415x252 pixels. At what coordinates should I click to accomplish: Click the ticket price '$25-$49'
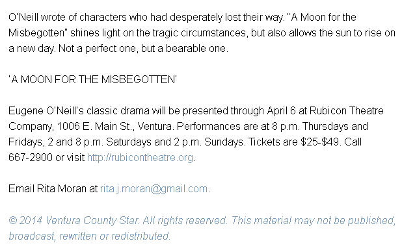click(x=320, y=142)
